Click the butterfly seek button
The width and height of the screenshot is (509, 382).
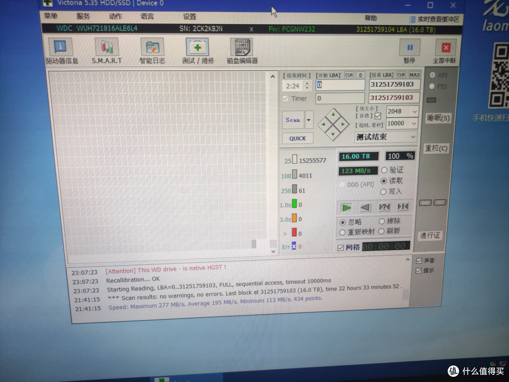click(403, 206)
